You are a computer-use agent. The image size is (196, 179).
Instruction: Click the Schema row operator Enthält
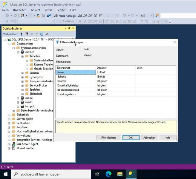point(101,76)
